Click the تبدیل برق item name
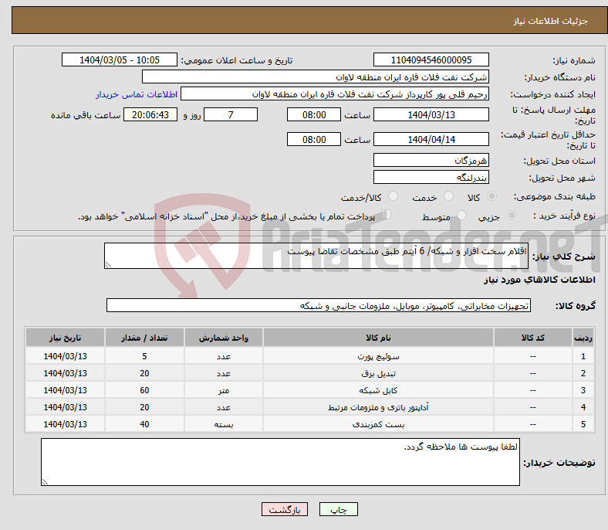 [378, 373]
